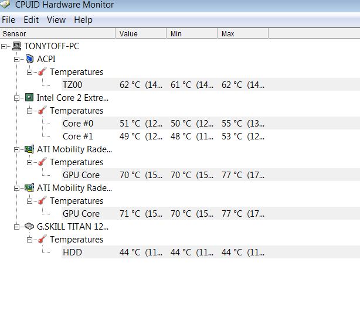Click thermometer icon under second ATI Radeon
Viewport: 360px width, 321px height.
pos(42,200)
